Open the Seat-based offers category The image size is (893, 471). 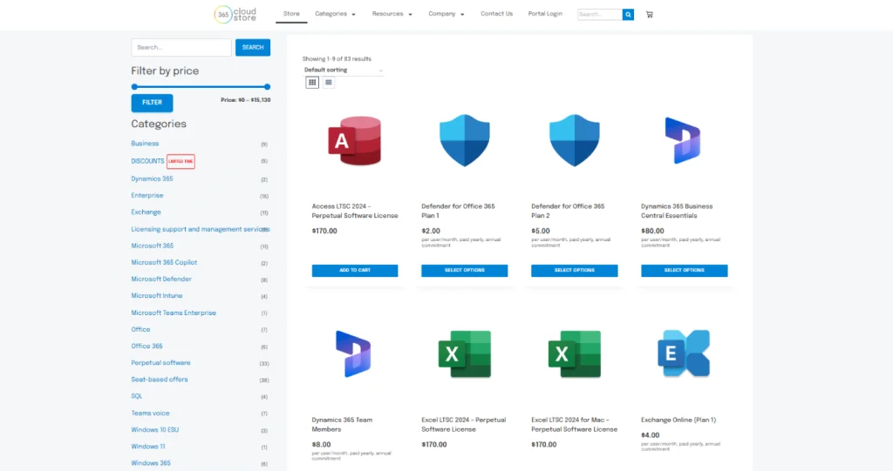click(x=160, y=380)
